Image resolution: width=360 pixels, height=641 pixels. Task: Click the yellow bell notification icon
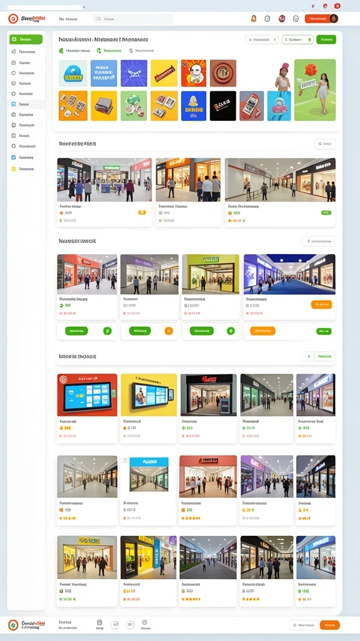[x=254, y=18]
